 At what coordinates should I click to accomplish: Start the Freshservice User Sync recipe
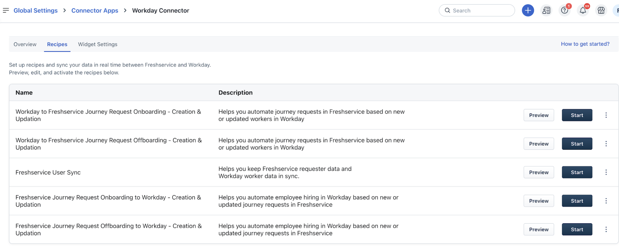tap(577, 172)
